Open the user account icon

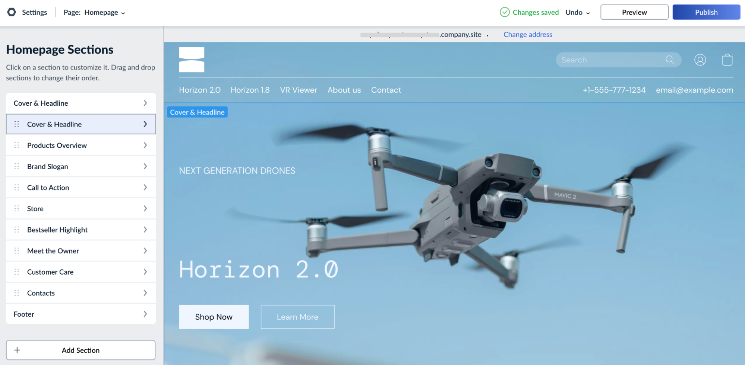tap(700, 60)
